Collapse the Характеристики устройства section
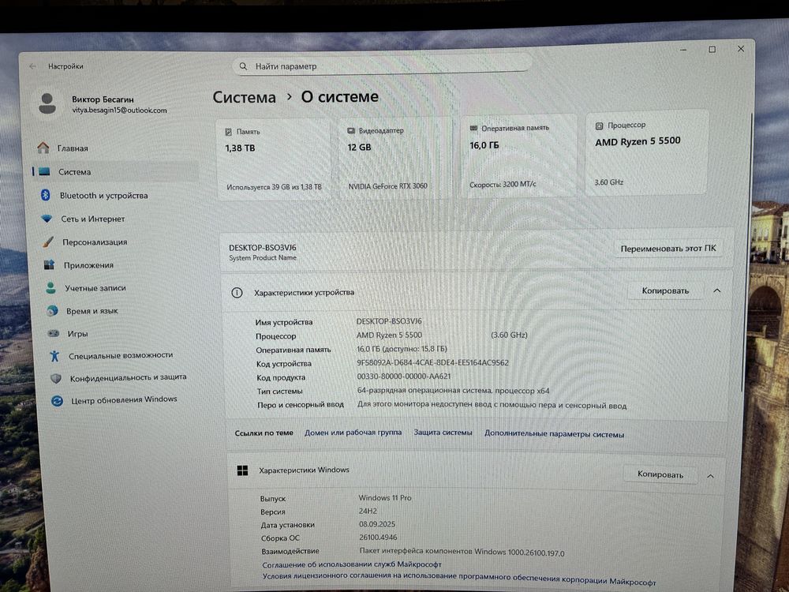This screenshot has height=592, width=789. [717, 290]
